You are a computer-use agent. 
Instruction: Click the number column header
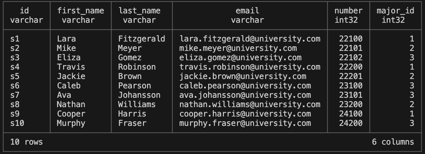[348, 15]
